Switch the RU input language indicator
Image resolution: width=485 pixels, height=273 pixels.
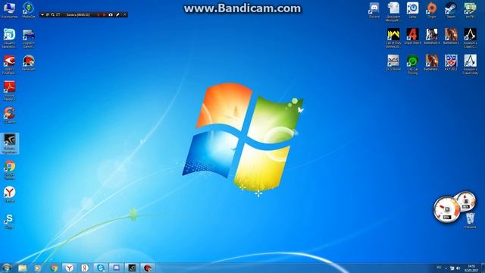(439, 268)
